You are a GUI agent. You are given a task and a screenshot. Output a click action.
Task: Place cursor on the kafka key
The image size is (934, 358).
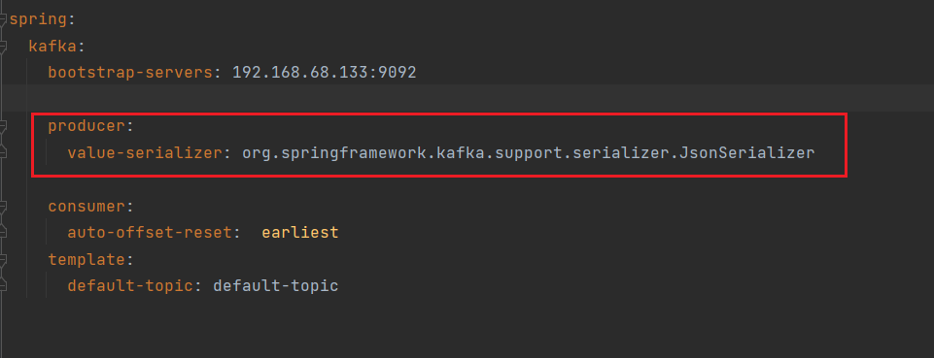(52, 47)
